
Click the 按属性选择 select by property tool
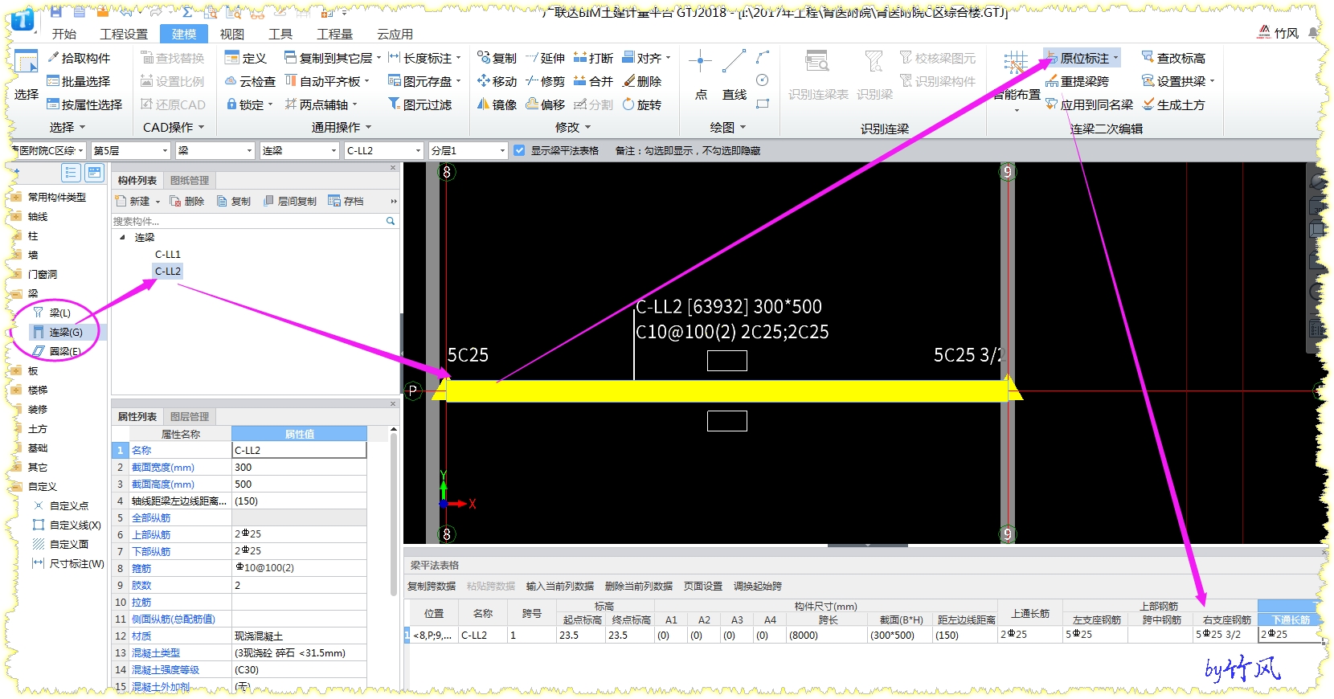click(x=84, y=104)
